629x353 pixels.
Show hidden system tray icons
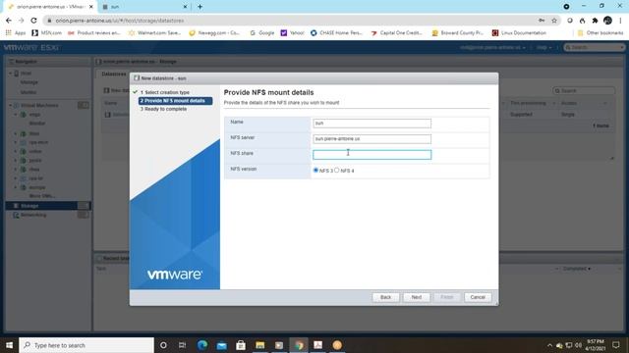(x=549, y=345)
